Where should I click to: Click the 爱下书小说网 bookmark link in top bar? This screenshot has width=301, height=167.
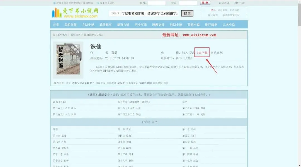(106, 3)
